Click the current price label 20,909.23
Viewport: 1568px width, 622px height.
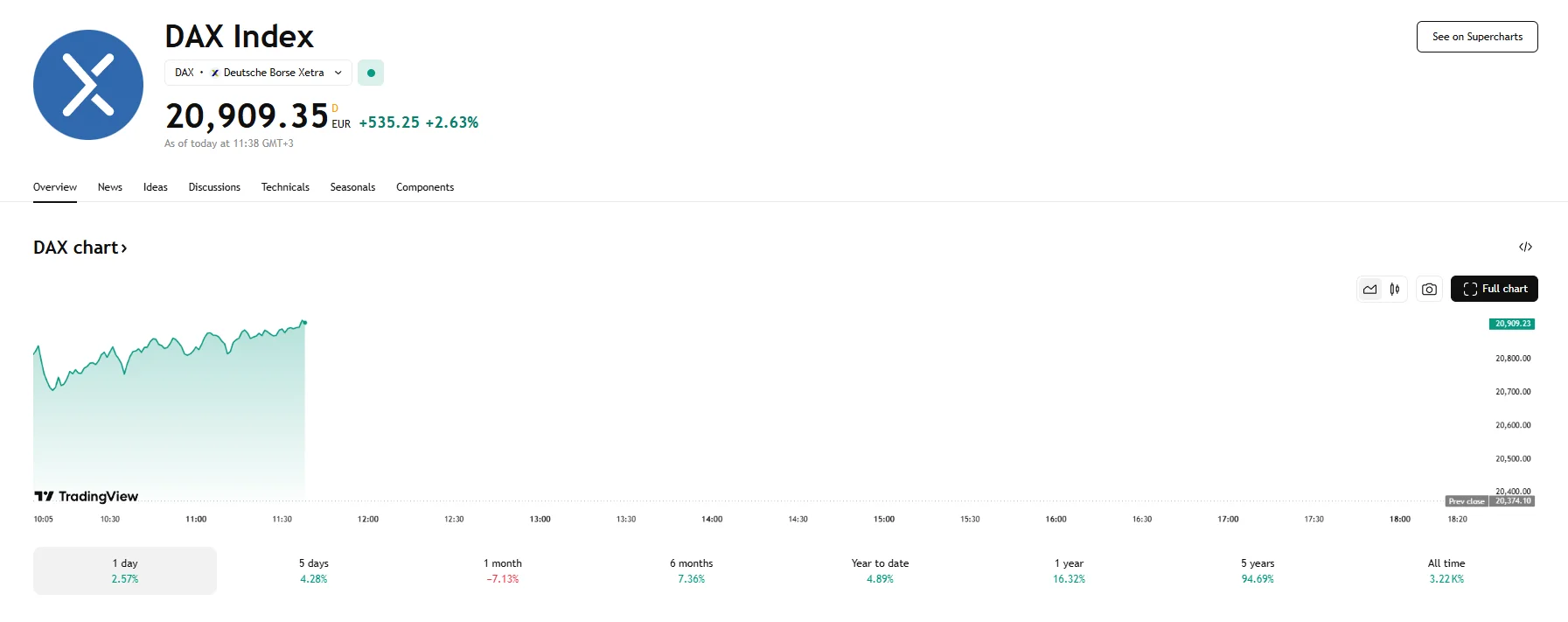[1512, 324]
